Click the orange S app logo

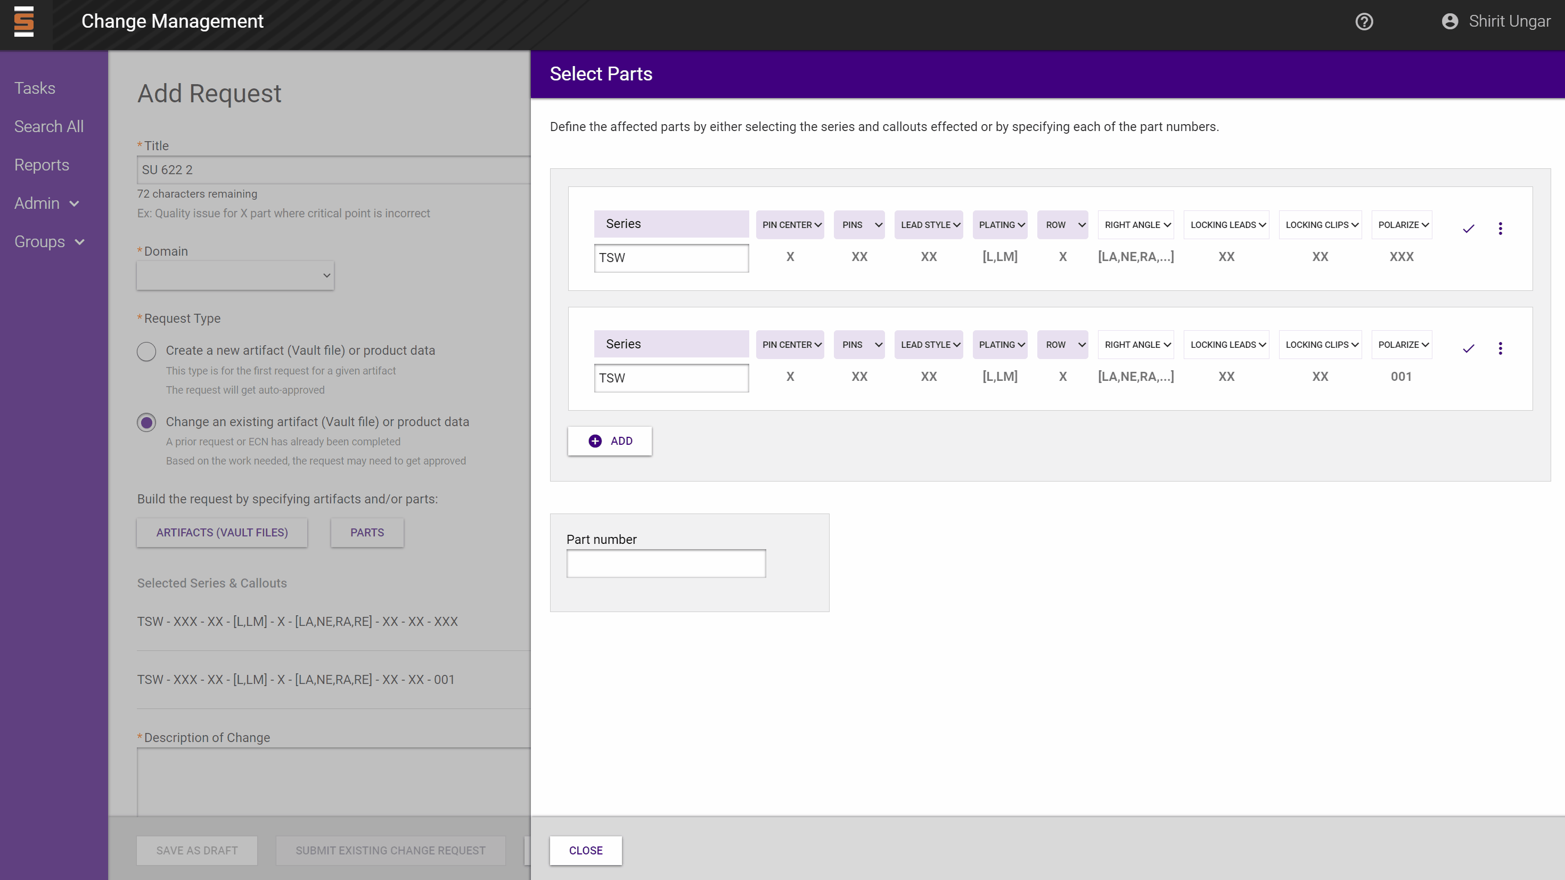tap(24, 22)
